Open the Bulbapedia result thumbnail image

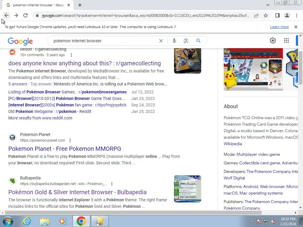[x=187, y=189]
